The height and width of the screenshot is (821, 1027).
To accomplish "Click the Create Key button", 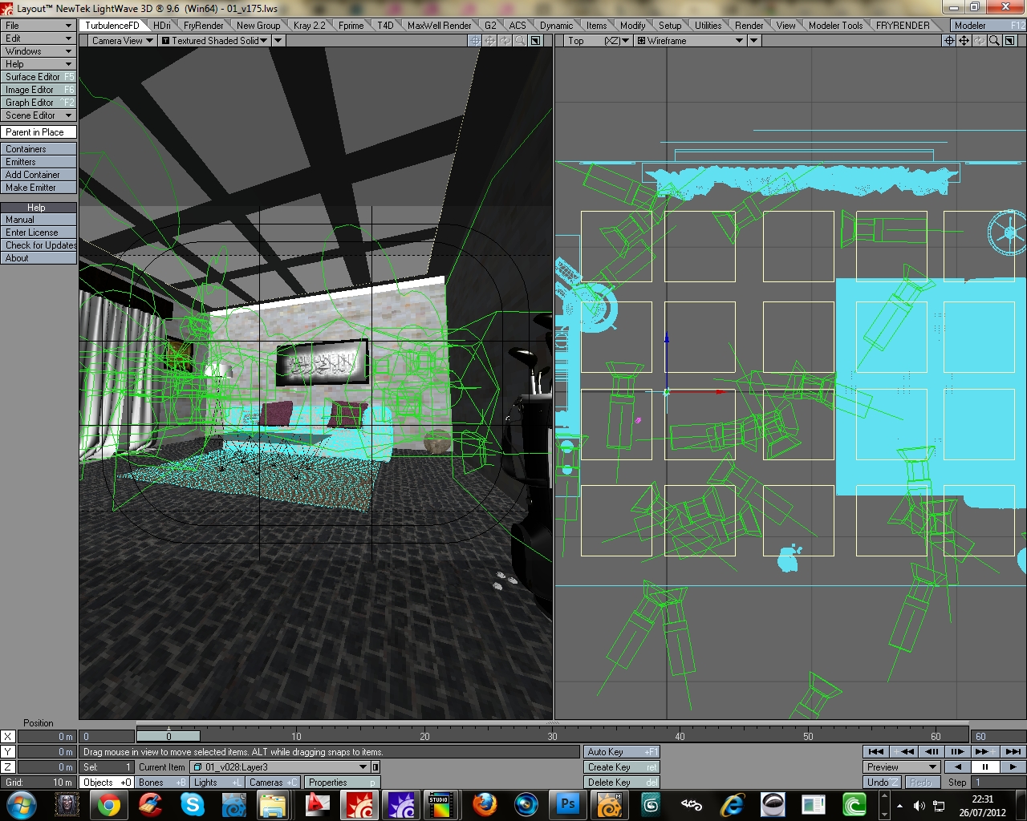I will 621,767.
